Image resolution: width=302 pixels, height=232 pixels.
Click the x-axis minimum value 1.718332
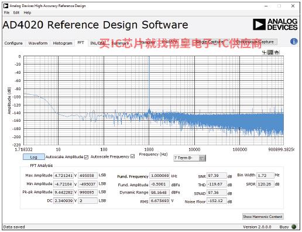(23, 149)
